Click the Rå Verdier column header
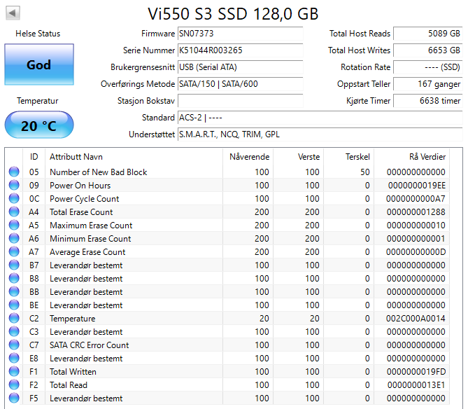 411,157
